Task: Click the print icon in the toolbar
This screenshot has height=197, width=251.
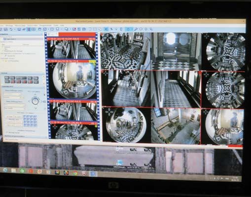Action: tap(84, 29)
